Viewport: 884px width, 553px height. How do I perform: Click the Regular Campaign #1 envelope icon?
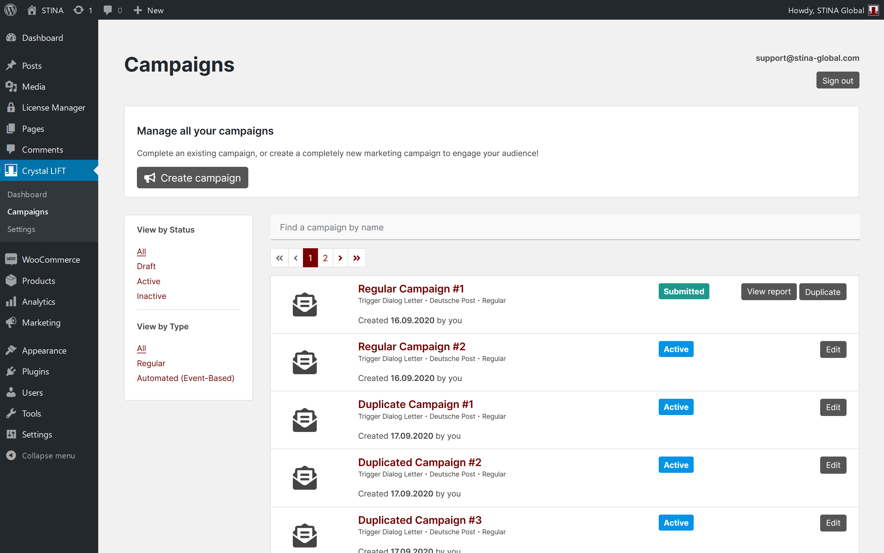[x=304, y=304]
